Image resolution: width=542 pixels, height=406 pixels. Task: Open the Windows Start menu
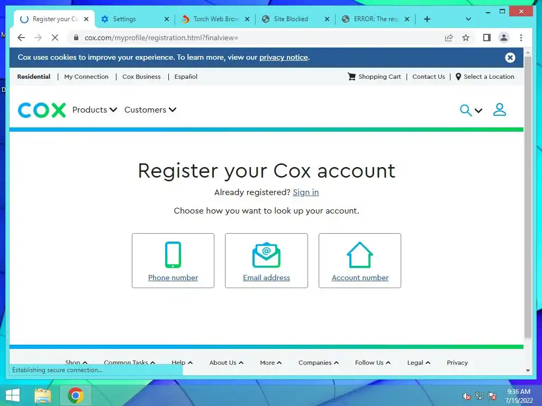(13, 395)
